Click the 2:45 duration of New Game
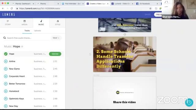The width and height of the screenshot is (196, 110). (55, 69)
